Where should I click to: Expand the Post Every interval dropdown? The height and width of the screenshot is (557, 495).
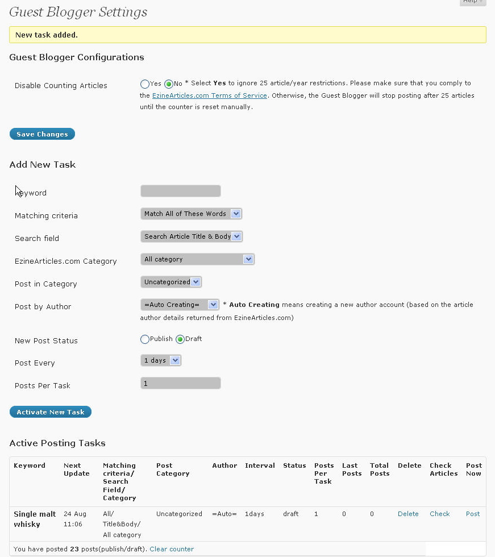[161, 360]
